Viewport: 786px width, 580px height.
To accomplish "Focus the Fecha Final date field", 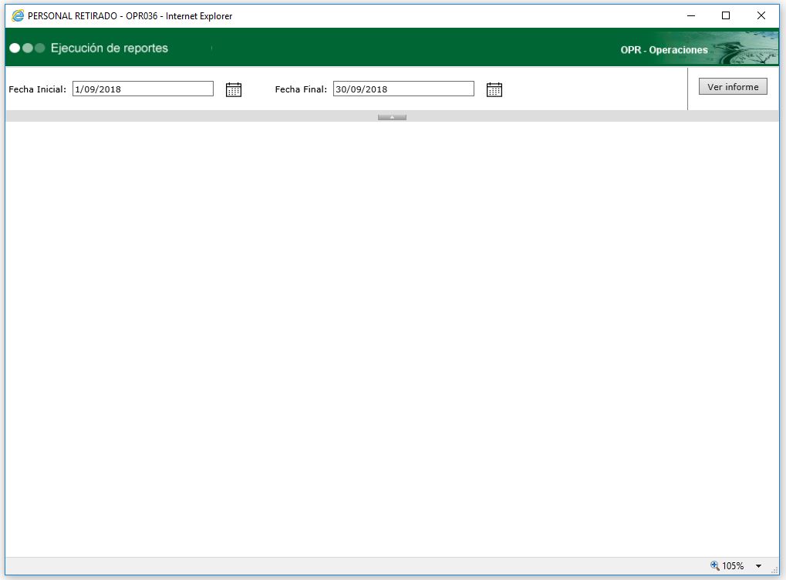I will pos(403,89).
